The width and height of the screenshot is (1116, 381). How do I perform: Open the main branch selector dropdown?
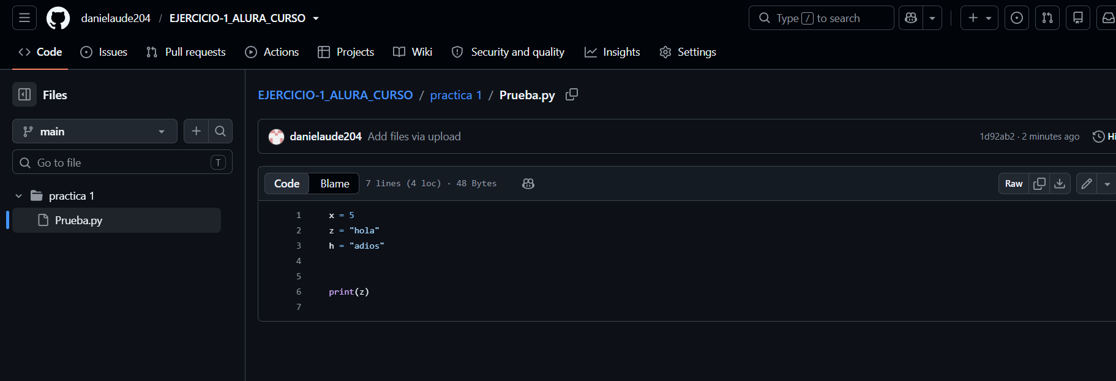pyautogui.click(x=95, y=131)
